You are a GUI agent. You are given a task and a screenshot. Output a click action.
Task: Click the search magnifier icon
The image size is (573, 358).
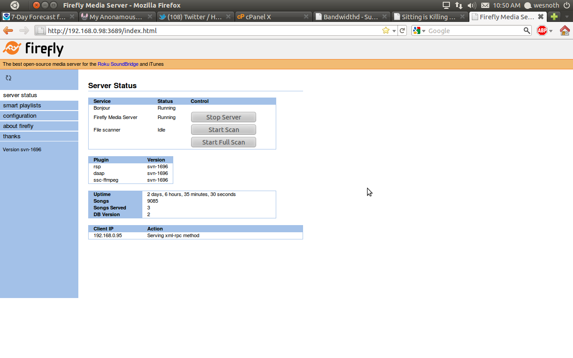point(527,30)
